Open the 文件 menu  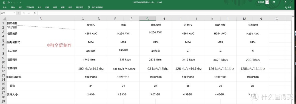5,7
